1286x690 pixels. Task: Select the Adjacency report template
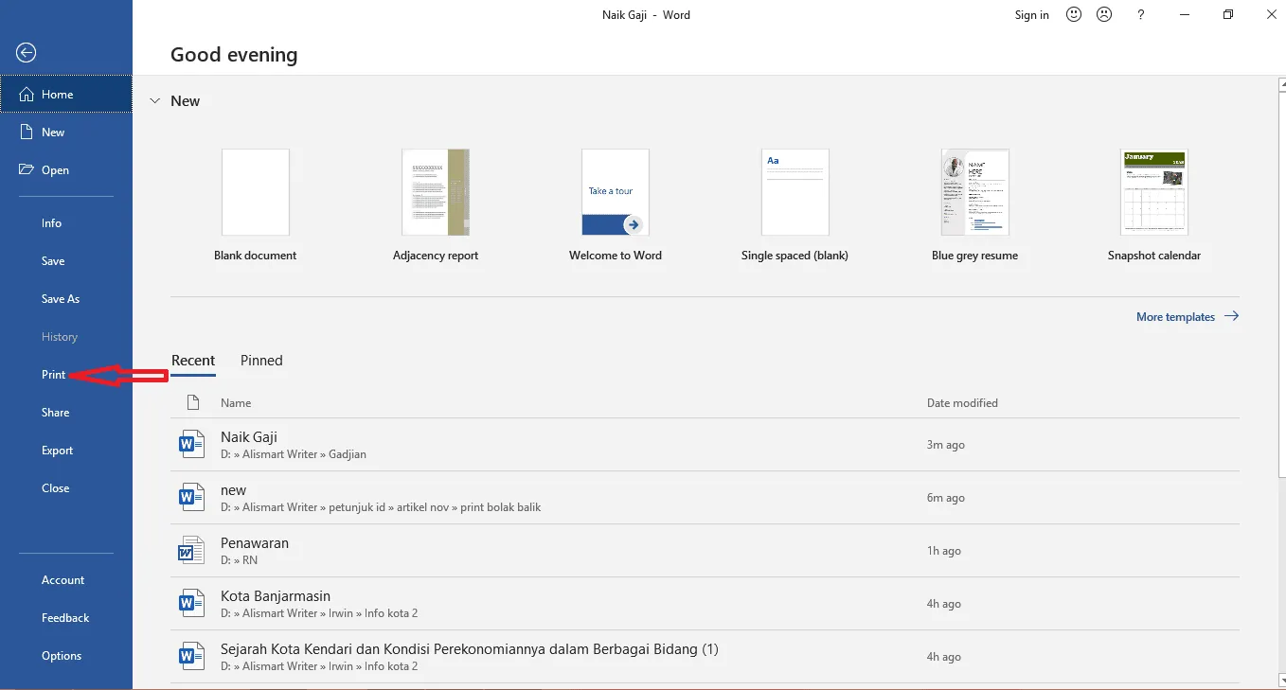(x=436, y=205)
